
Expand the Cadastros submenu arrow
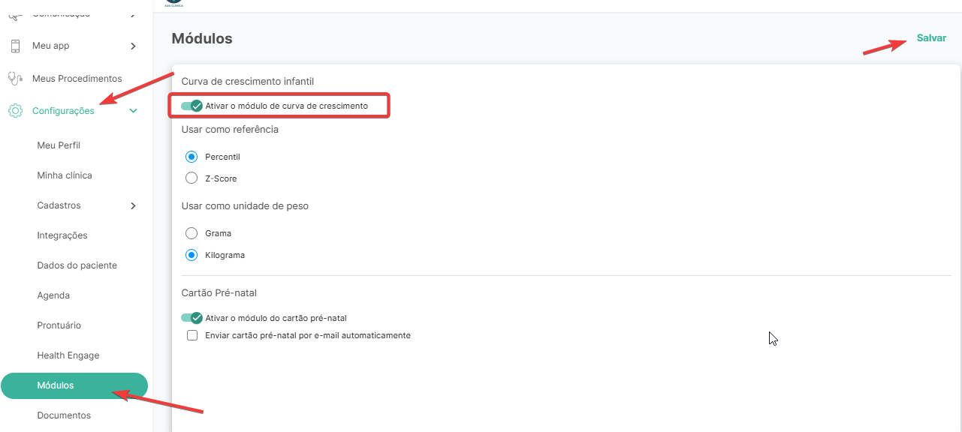tap(133, 205)
